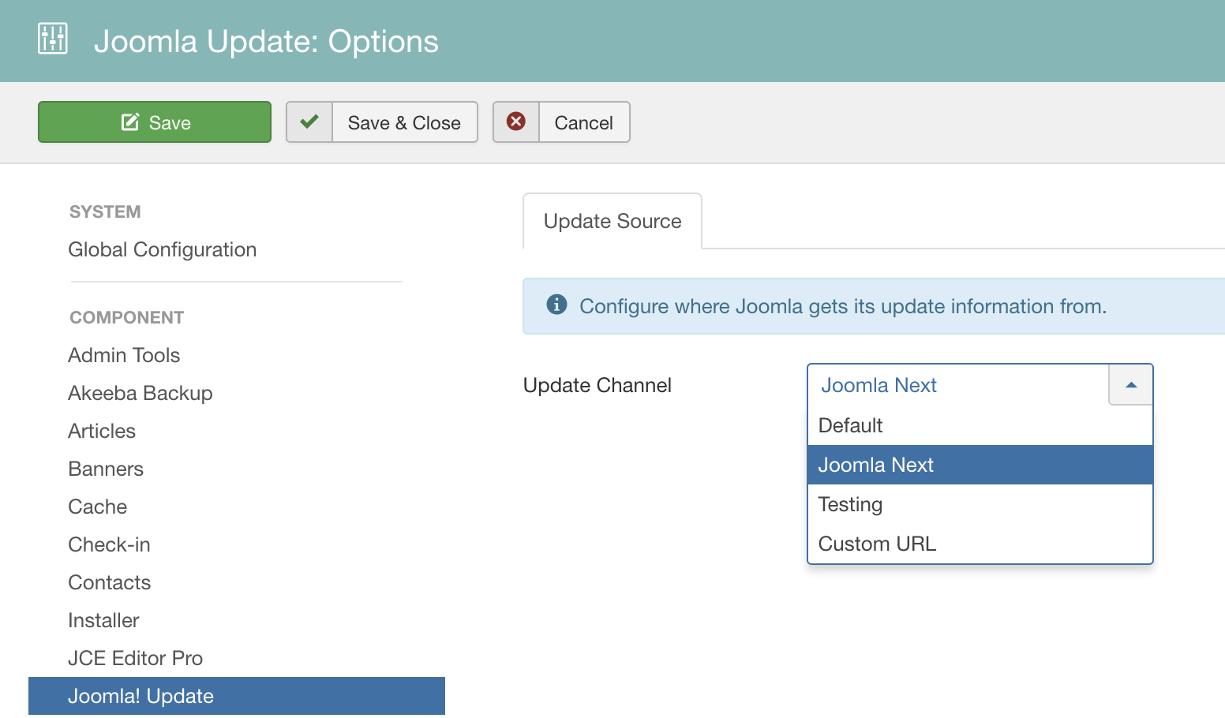
Task: Click the checkmark icon of Save & Close
Action: point(309,122)
